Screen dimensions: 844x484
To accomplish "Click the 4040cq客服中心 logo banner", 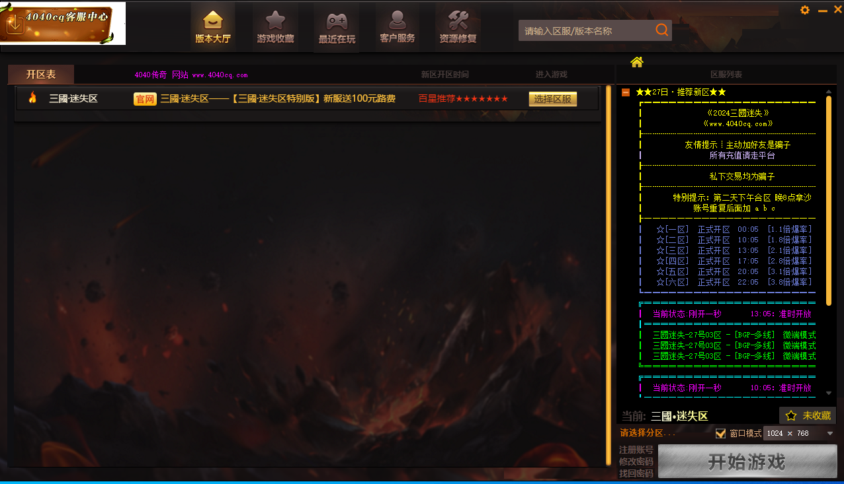I will coord(63,23).
